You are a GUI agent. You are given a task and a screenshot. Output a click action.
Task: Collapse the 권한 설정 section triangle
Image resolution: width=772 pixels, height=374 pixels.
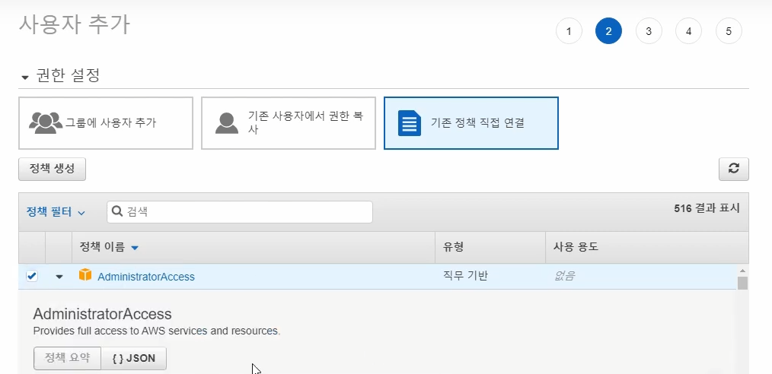coord(25,78)
